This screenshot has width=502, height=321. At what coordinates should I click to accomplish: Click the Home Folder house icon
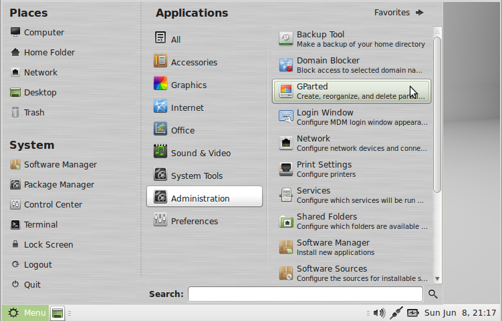[x=15, y=52]
